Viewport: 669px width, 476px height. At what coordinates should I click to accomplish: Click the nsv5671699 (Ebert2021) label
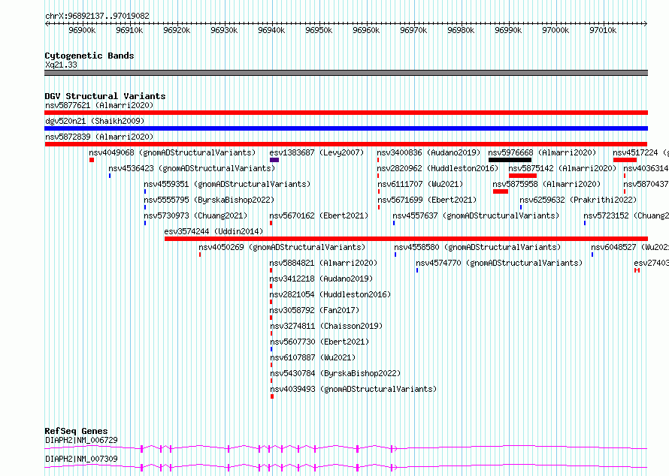pos(427,200)
